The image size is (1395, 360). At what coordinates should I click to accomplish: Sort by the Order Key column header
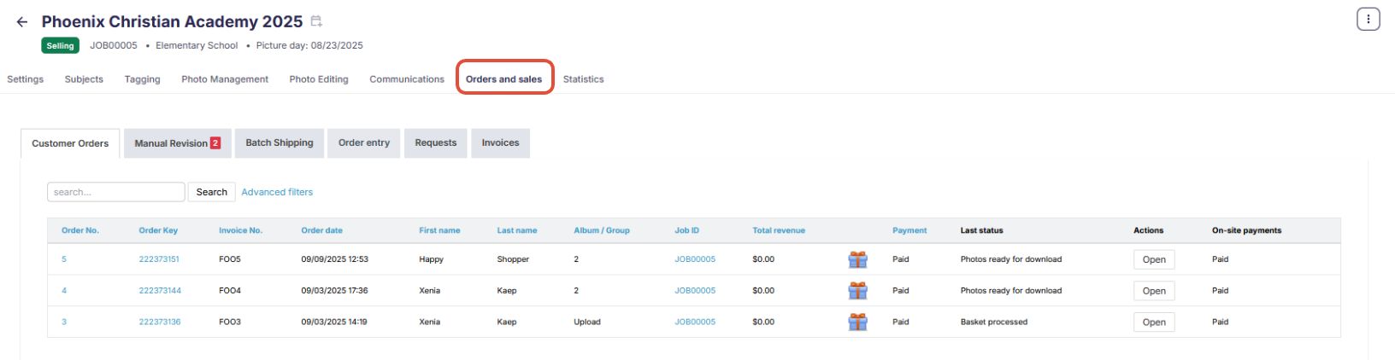158,230
